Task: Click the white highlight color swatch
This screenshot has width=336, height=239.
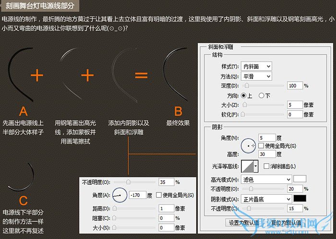Action: coord(300,179)
